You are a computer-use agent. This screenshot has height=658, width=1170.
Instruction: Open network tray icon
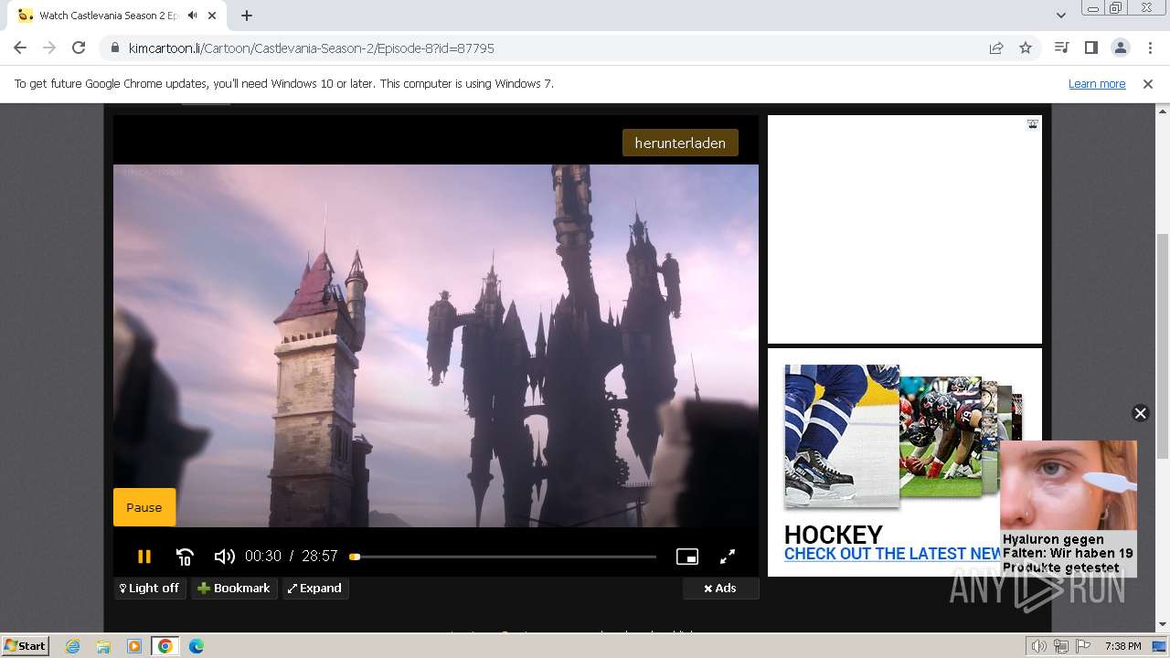(x=1061, y=646)
